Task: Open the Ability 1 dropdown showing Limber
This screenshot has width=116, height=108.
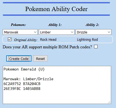Action: pos(57,32)
